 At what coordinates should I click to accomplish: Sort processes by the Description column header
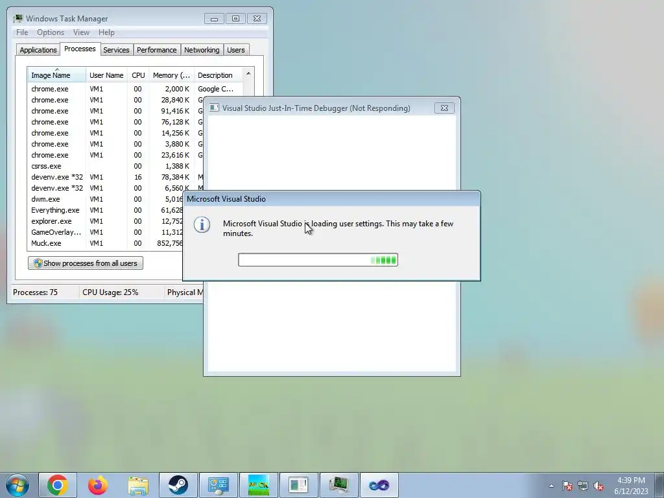tap(218, 75)
